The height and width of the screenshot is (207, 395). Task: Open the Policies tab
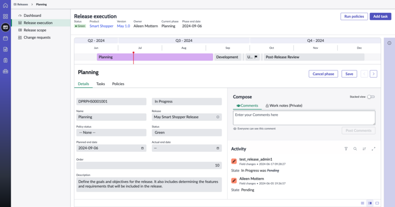(x=118, y=84)
